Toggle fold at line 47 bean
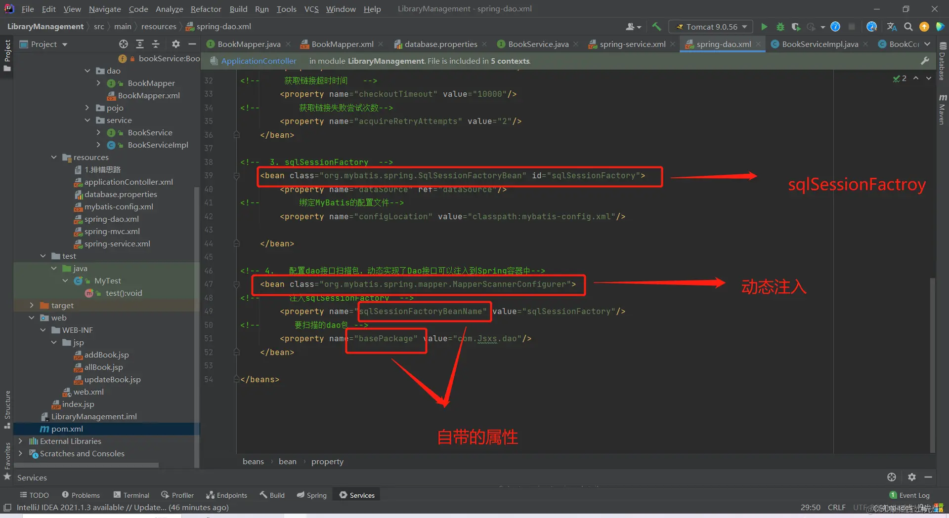 (236, 284)
